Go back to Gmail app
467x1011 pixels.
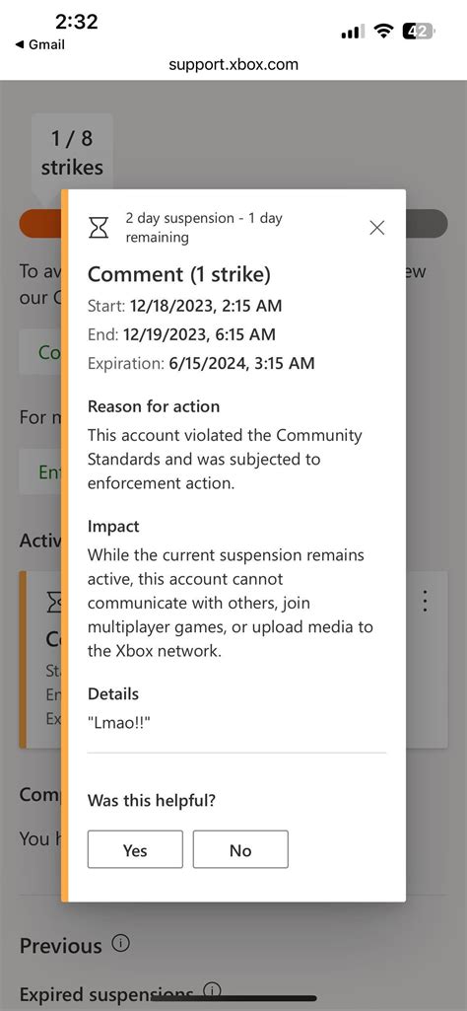click(x=39, y=44)
